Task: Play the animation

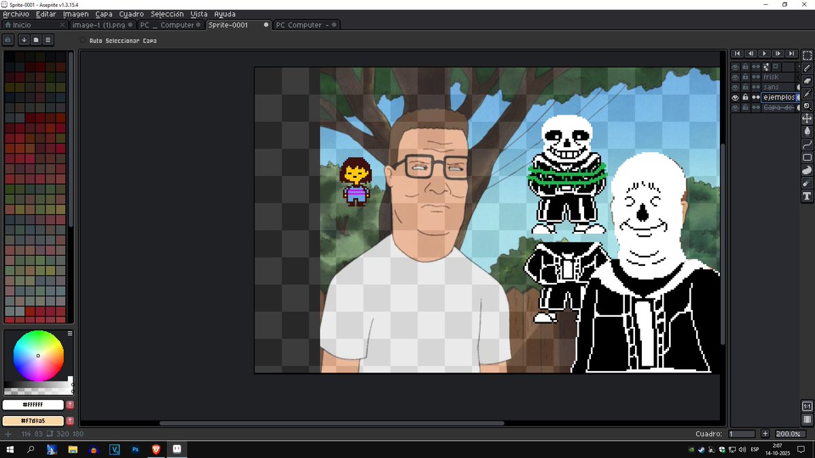Action: 765,54
